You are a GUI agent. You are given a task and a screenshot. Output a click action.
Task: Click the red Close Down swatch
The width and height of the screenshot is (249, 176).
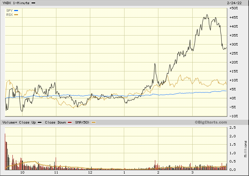tap(70, 123)
